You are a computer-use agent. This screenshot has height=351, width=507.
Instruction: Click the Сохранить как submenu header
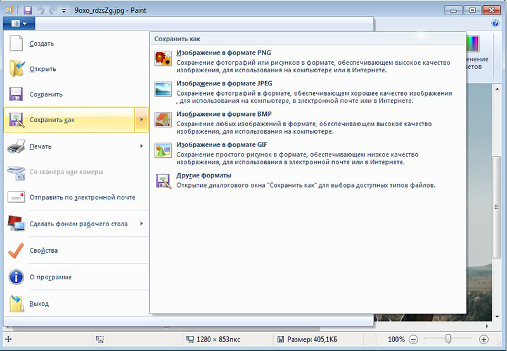(177, 39)
